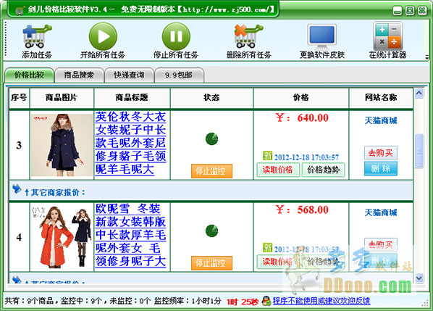
Task: Click the toolbar overflow arrow at right edge
Action: pyautogui.click(x=427, y=57)
